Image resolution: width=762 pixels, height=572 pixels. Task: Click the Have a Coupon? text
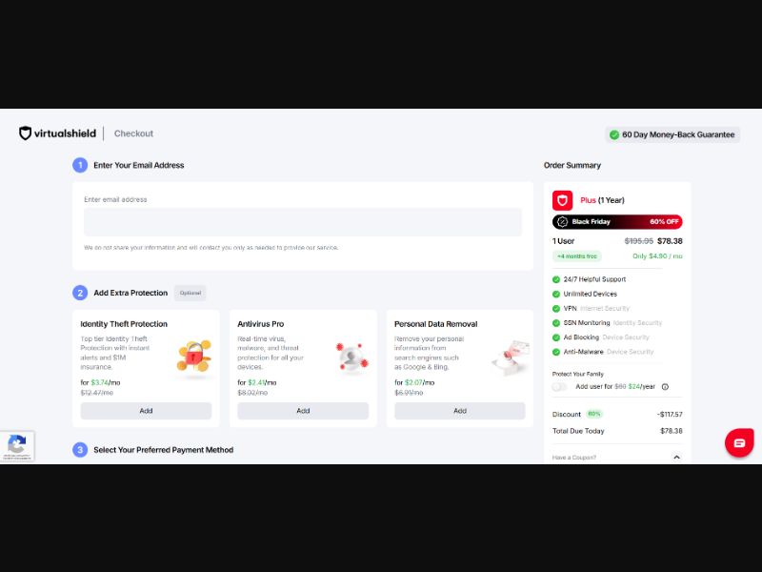[x=574, y=458]
